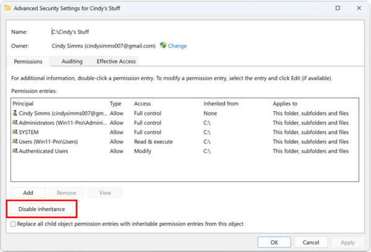The image size is (371, 252).
Task: Click Allow in the Authenticated Users row
Action: tap(117, 151)
